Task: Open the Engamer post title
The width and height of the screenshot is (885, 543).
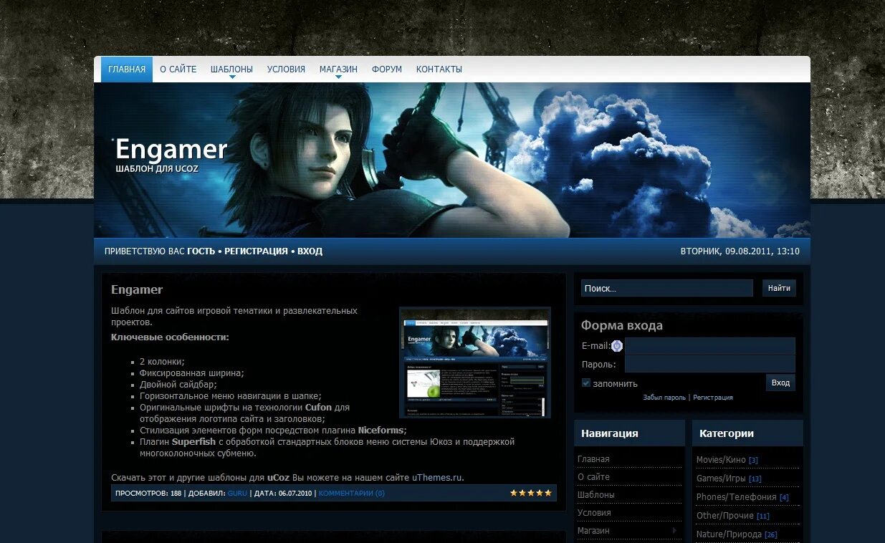Action: click(x=137, y=289)
